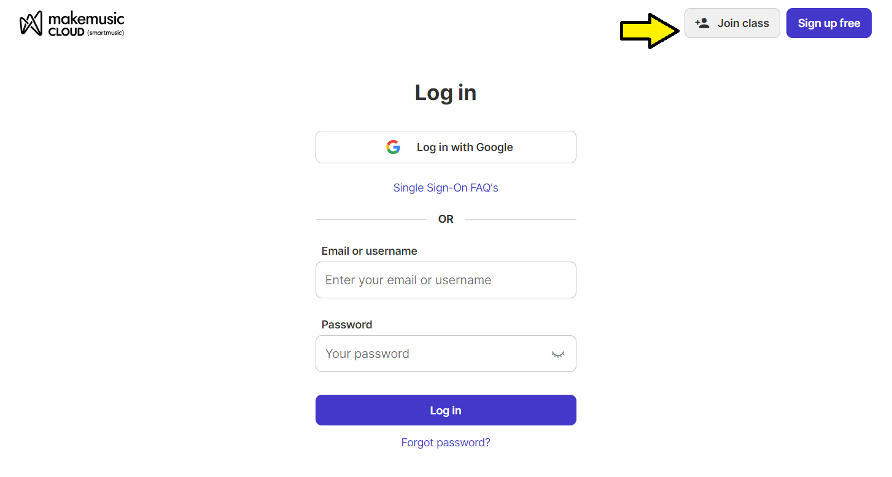Open Single Sign-On FAQ's
The image size is (892, 477).
tap(446, 187)
